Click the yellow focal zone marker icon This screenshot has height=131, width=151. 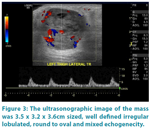pos(131,44)
